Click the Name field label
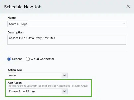The width and height of the screenshot is (134, 100). coord(12,18)
